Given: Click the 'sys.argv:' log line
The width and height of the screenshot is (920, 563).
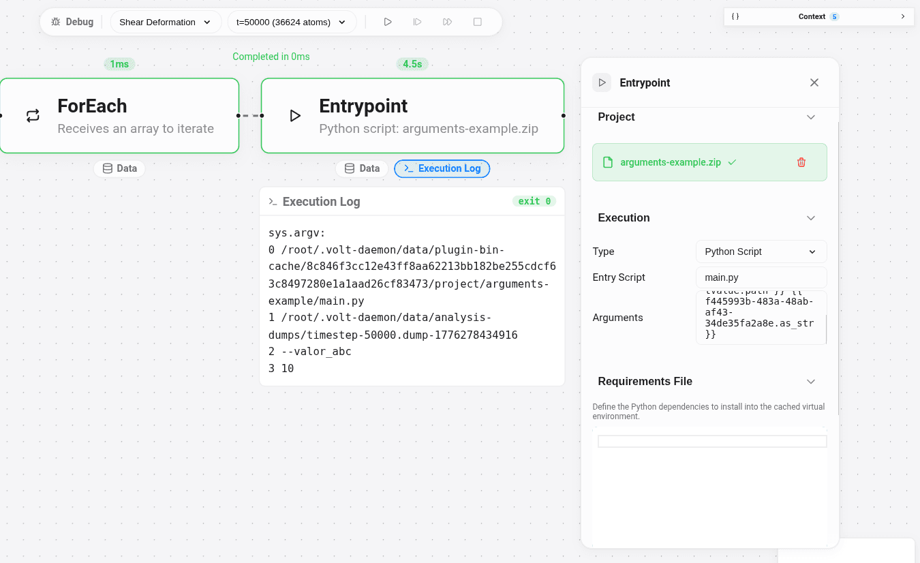Looking at the screenshot, I should (297, 232).
